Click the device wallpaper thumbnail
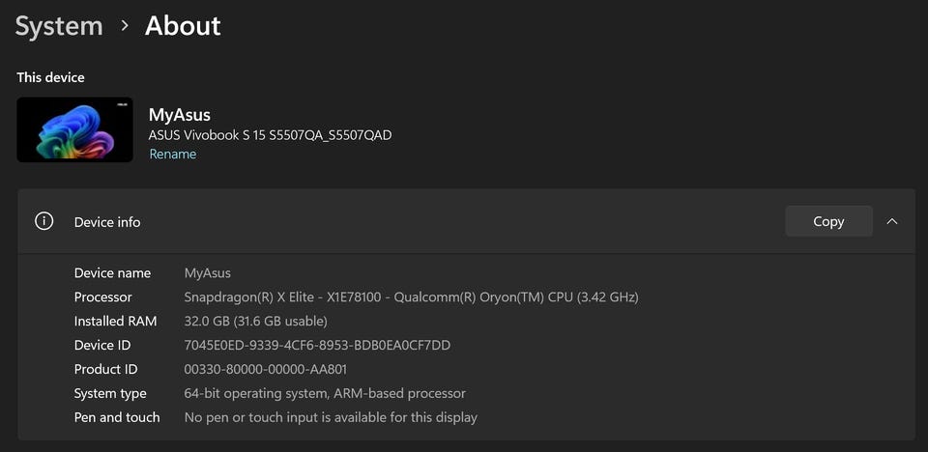This screenshot has width=928, height=452. (x=74, y=129)
